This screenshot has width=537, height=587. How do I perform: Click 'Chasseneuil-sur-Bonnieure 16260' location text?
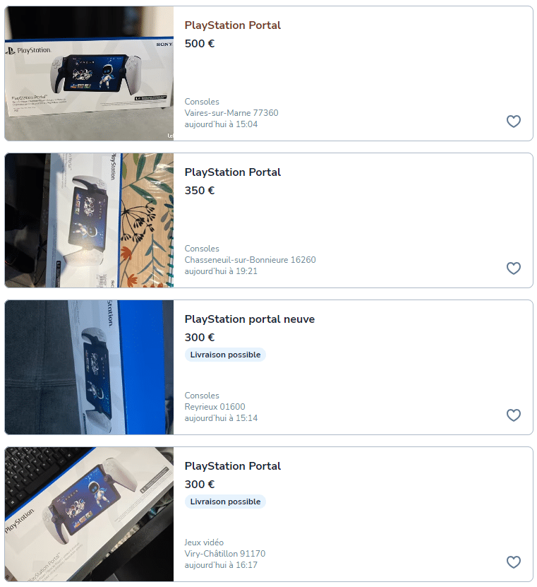(x=250, y=259)
